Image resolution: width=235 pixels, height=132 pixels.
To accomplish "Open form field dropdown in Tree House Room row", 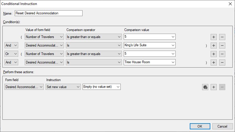I will pos(44,62).
